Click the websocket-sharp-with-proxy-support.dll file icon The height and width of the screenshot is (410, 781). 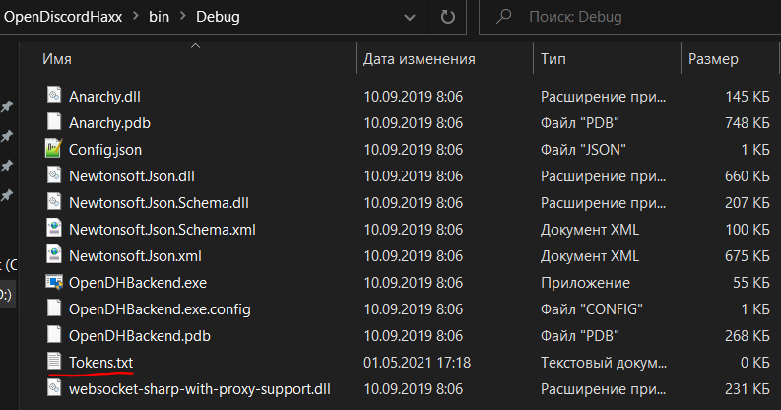point(53,389)
